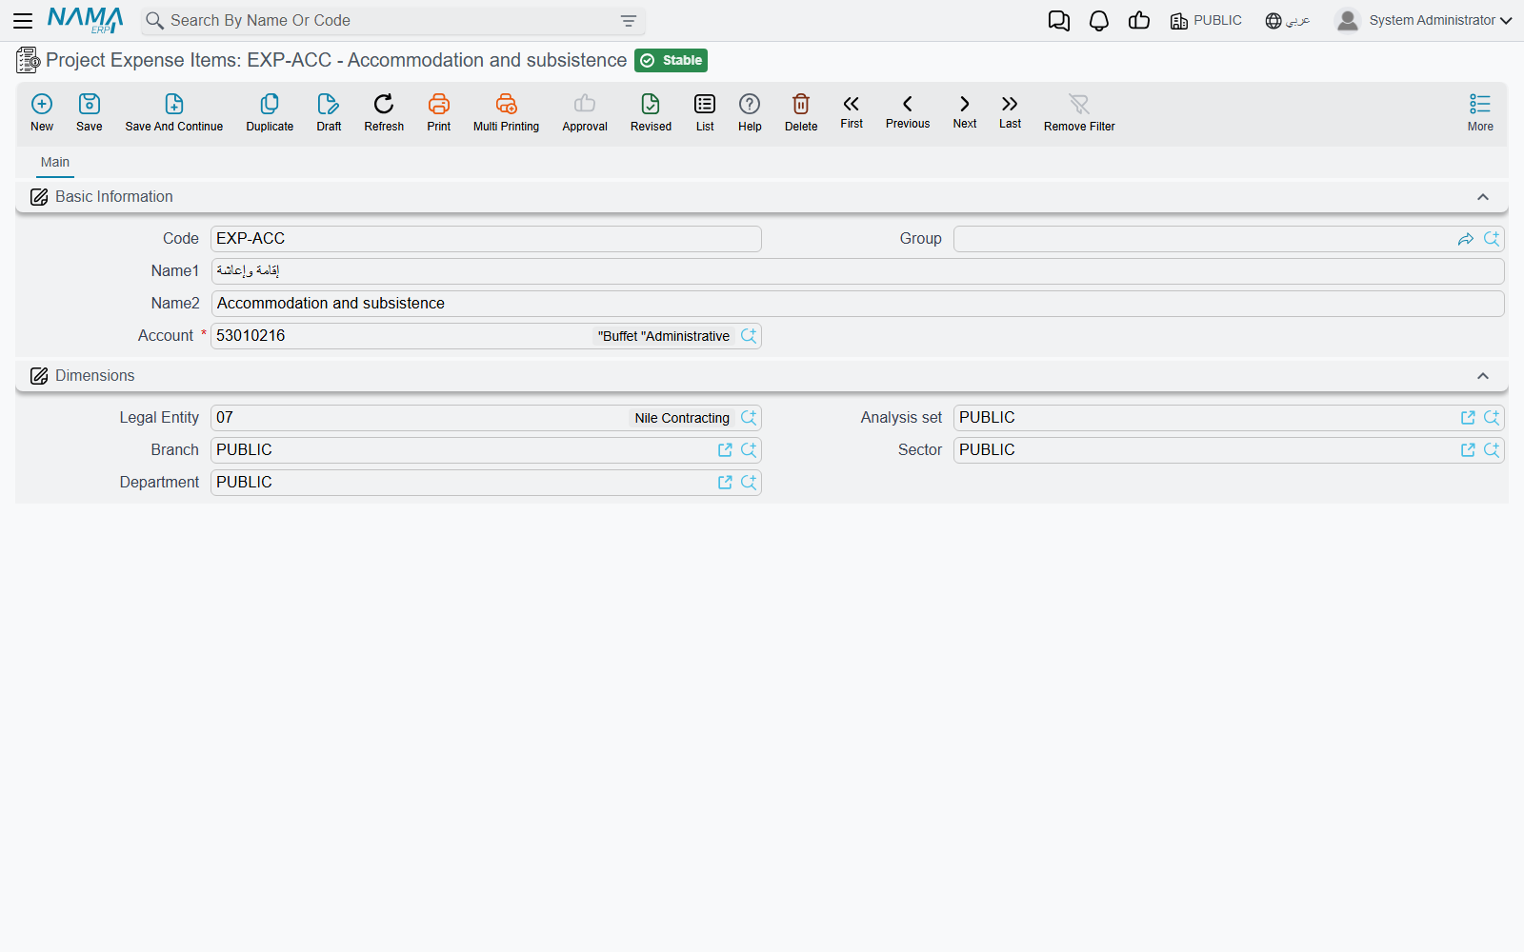Click the Name2 field

(x=857, y=304)
